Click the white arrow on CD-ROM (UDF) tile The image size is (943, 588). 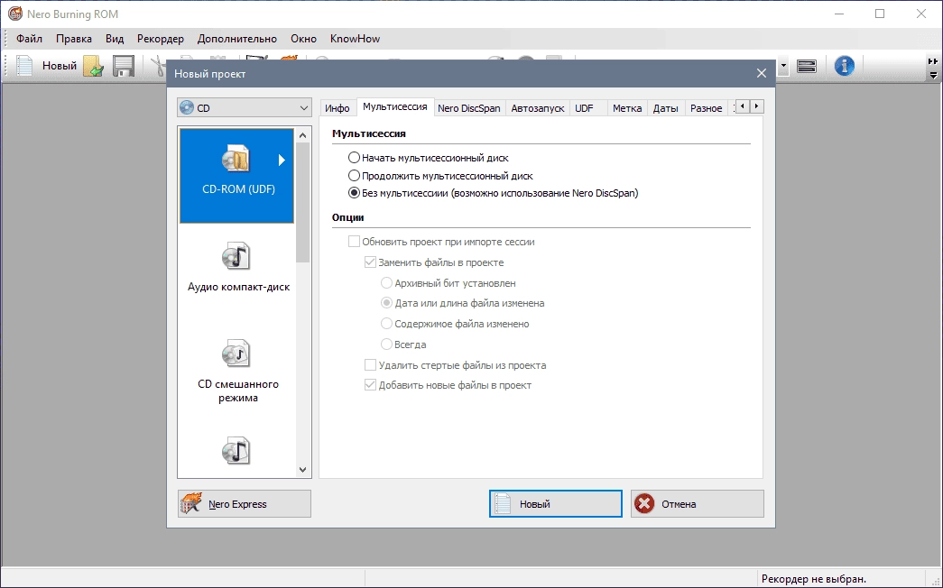(x=282, y=160)
